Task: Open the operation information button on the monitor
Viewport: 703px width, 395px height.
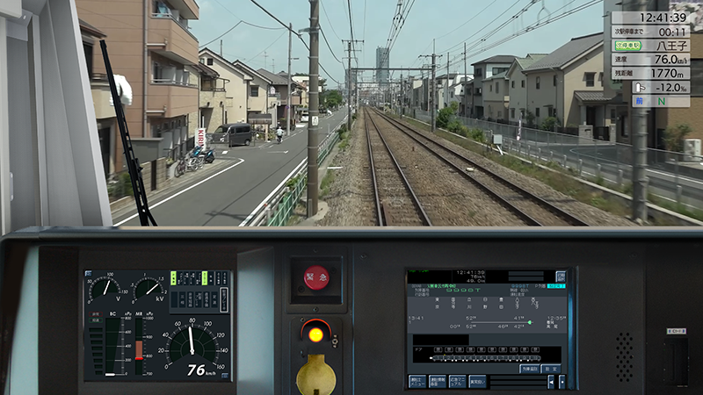Action: coord(438,382)
